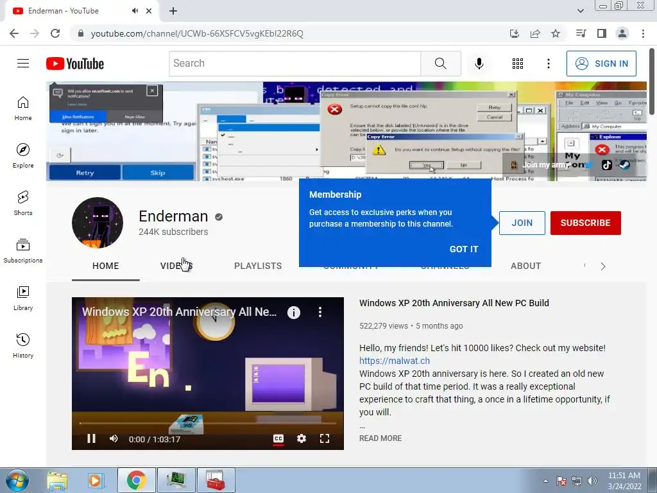Image resolution: width=657 pixels, height=493 pixels.
Task: Open the video player three-dot menu
Action: click(x=320, y=312)
